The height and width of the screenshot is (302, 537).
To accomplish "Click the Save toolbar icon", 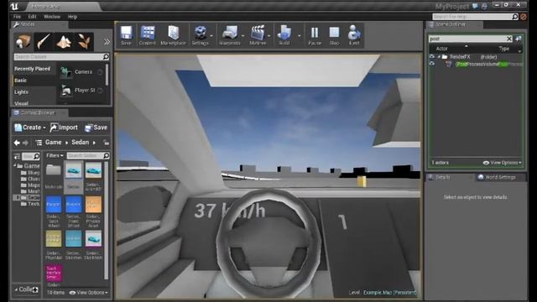I will tap(127, 35).
